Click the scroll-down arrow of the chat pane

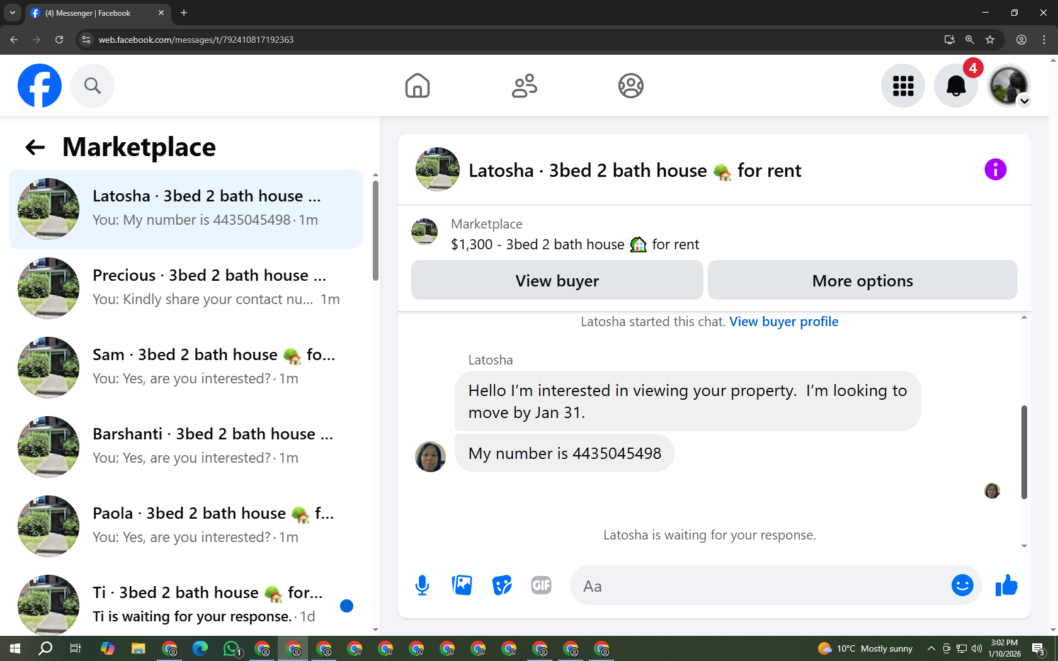(1024, 546)
